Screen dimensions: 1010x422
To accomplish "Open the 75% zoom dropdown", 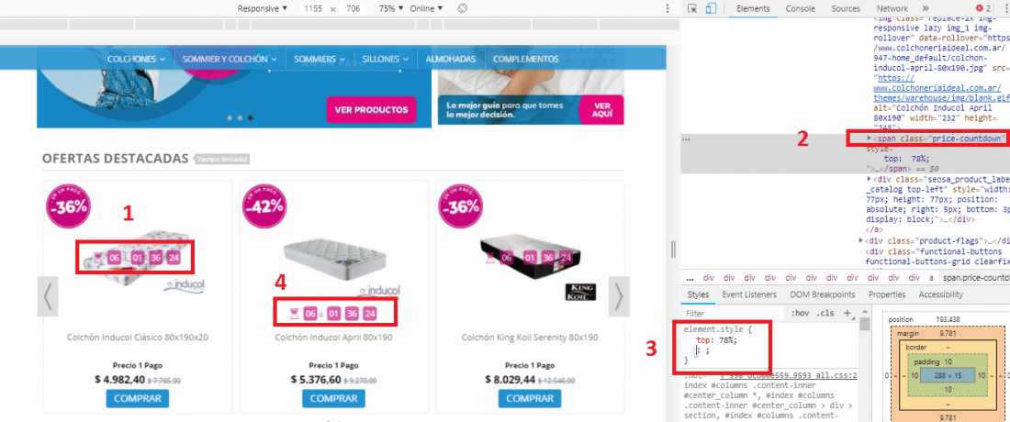I will click(391, 8).
